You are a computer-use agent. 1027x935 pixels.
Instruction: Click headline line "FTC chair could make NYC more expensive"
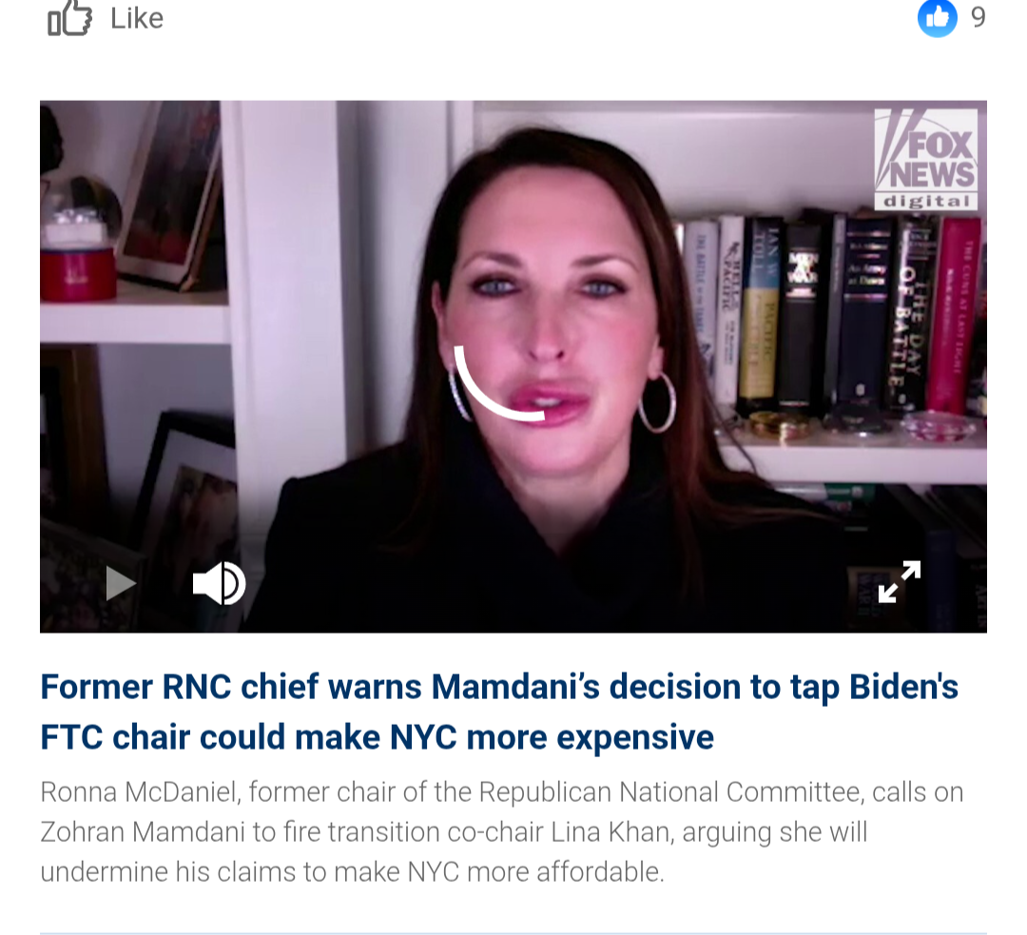[377, 737]
